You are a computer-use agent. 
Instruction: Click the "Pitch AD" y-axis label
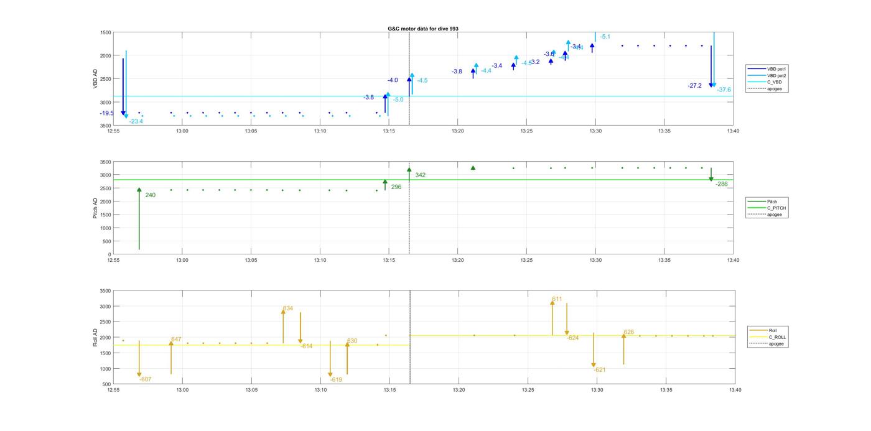pos(96,208)
